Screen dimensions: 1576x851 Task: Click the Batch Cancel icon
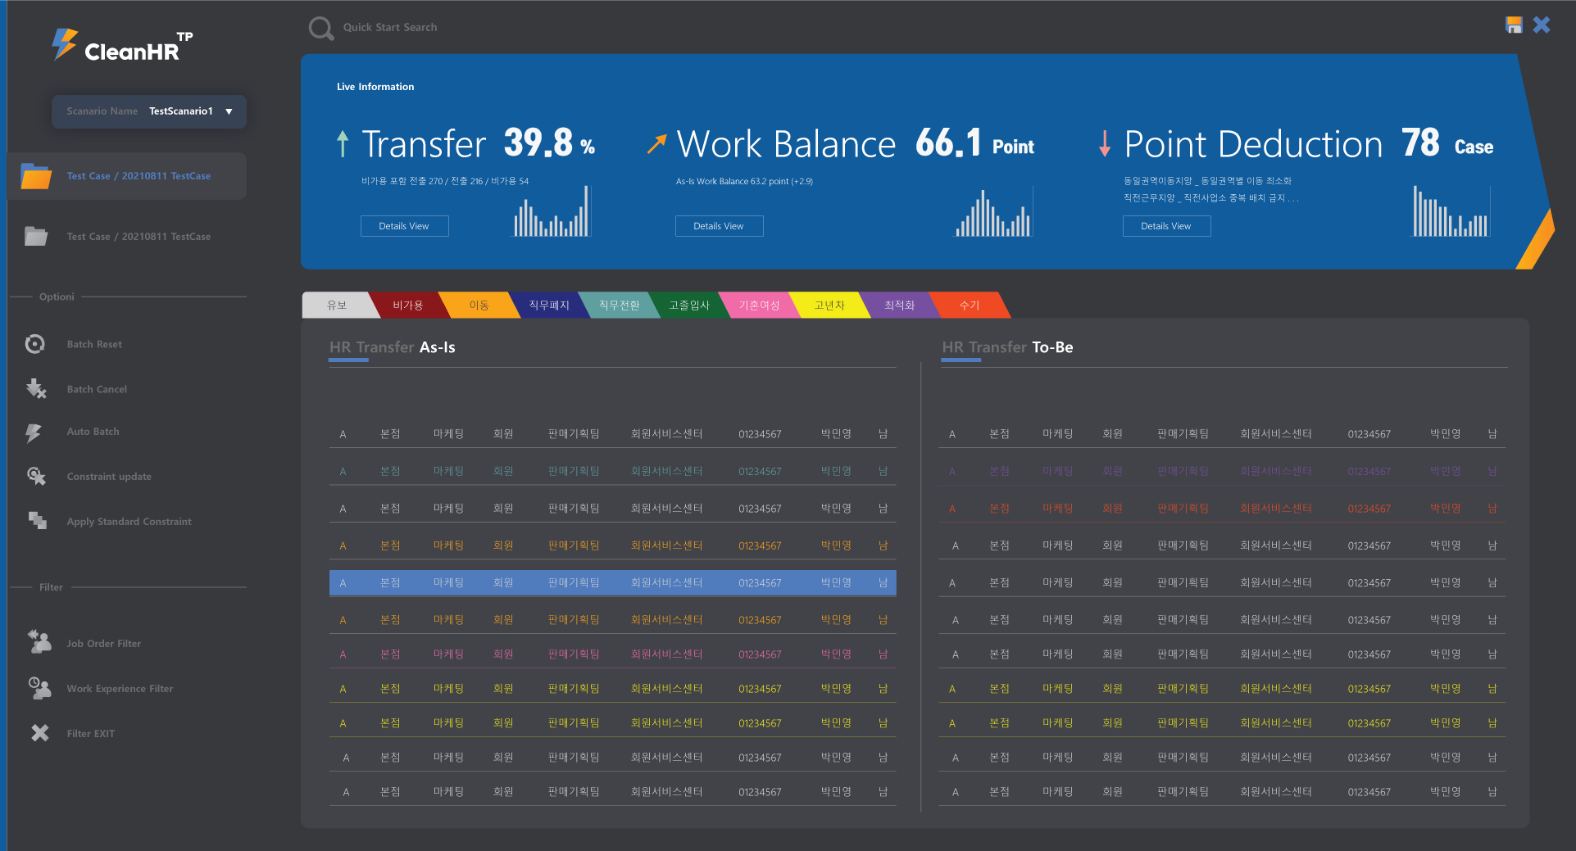click(x=36, y=388)
